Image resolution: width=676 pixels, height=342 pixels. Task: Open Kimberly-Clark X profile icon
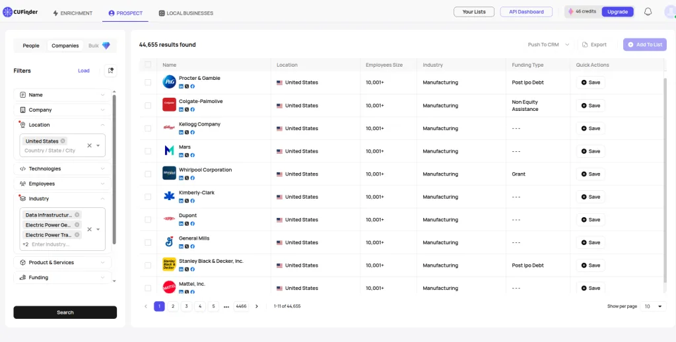coord(187,201)
